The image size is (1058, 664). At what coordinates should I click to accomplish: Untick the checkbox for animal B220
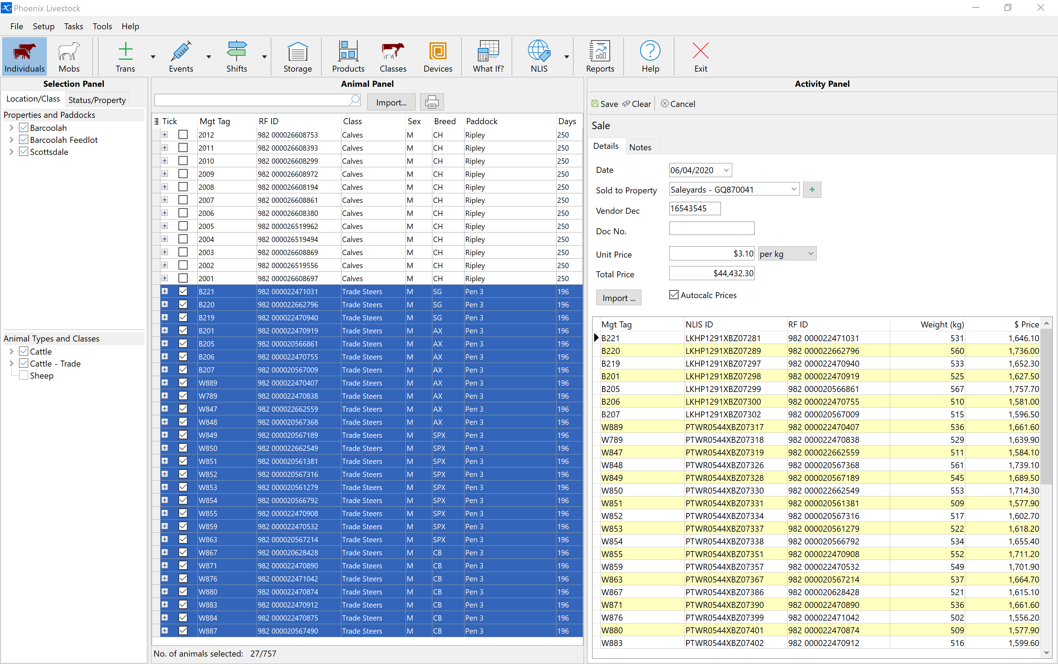(183, 304)
